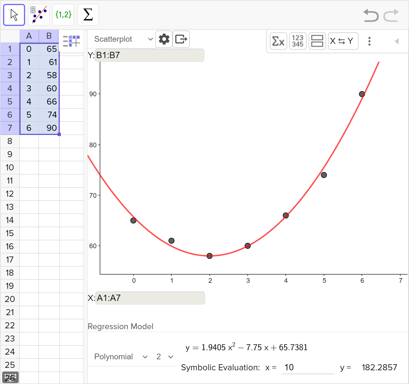Viewport: 409px width, 384px height.
Task: Click the regression equation text
Action: click(246, 347)
